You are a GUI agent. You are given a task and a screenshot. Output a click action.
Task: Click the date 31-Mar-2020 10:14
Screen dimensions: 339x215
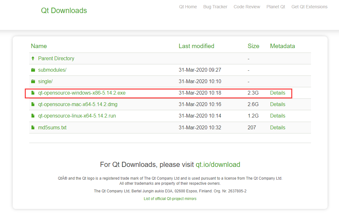point(200,116)
